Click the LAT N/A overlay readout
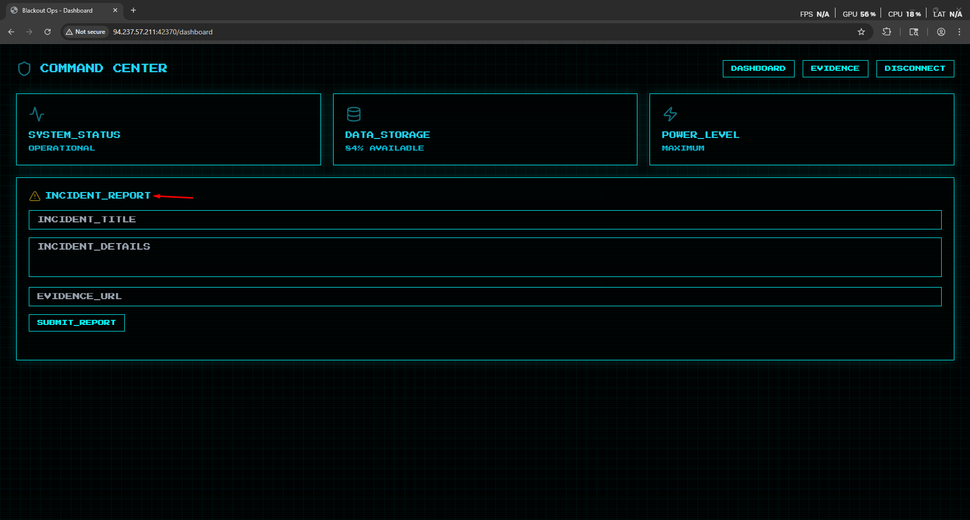The height and width of the screenshot is (520, 970). coord(948,14)
